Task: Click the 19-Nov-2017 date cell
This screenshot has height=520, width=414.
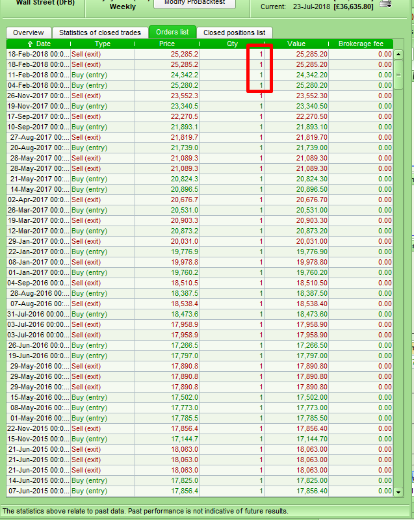Action: 38,106
